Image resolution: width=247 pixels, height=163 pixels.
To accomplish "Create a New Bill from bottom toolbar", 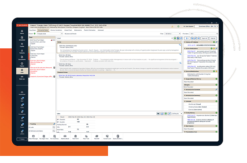I will point(97,137).
